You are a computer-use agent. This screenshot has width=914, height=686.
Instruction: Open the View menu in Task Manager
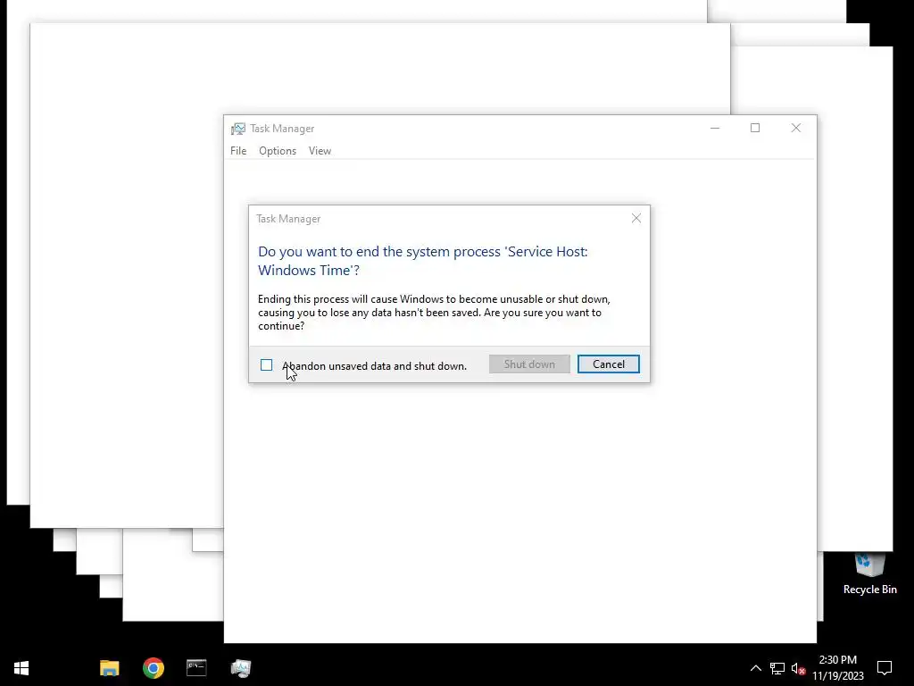pyautogui.click(x=320, y=150)
